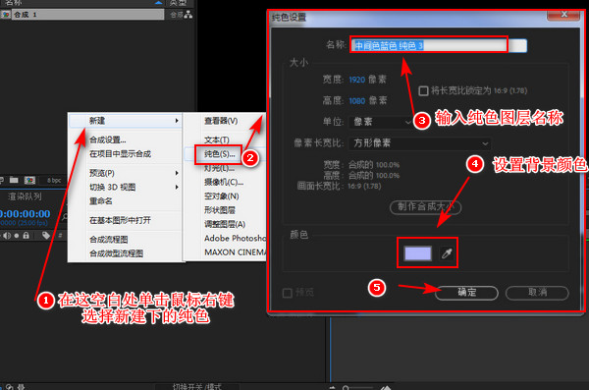This screenshot has width=589, height=390.
Task: Click the timeline search magnifier icon
Action: [x=65, y=217]
